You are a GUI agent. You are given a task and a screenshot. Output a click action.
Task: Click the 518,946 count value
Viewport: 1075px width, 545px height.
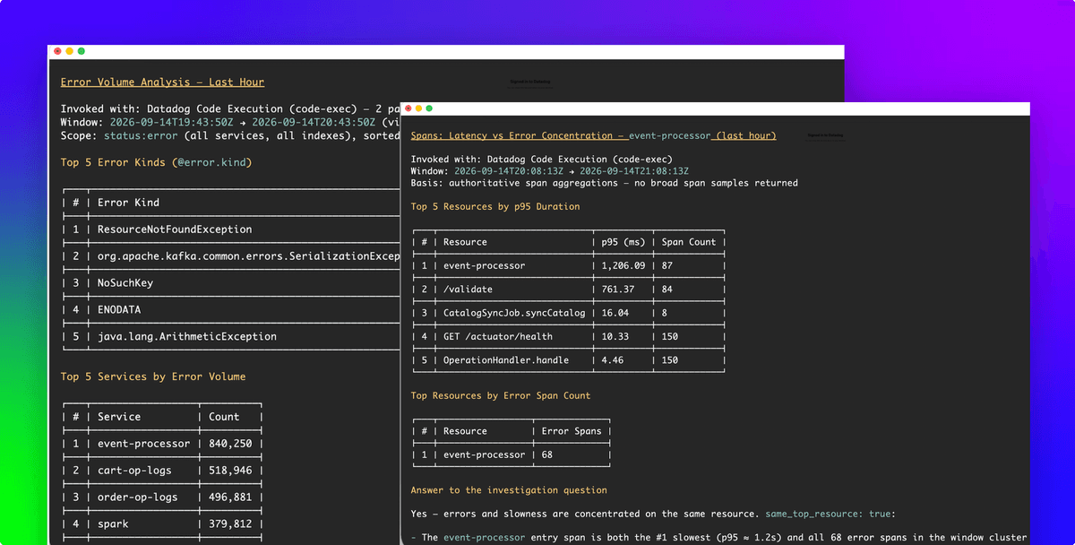[230, 471]
